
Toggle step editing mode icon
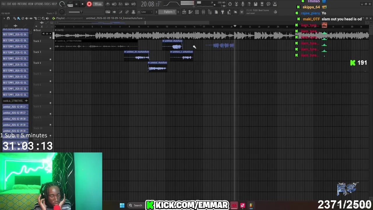(x=121, y=12)
